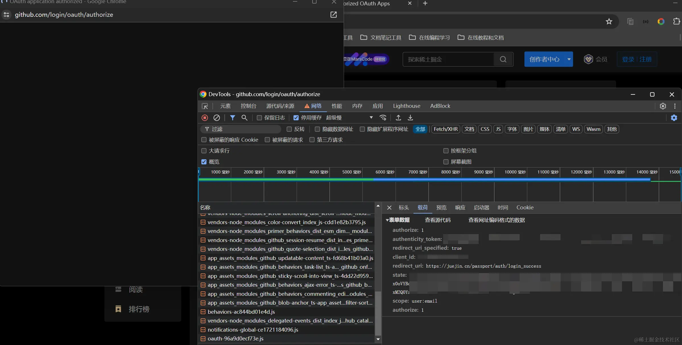Enable the 保留日志 checkbox
682x345 pixels.
259,118
